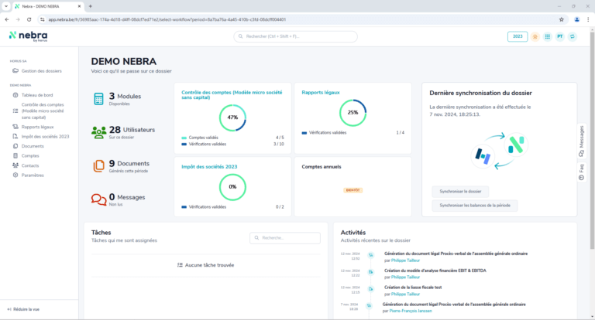Focus the Rechercher global search field
The height and width of the screenshot is (320, 595).
pyautogui.click(x=295, y=36)
